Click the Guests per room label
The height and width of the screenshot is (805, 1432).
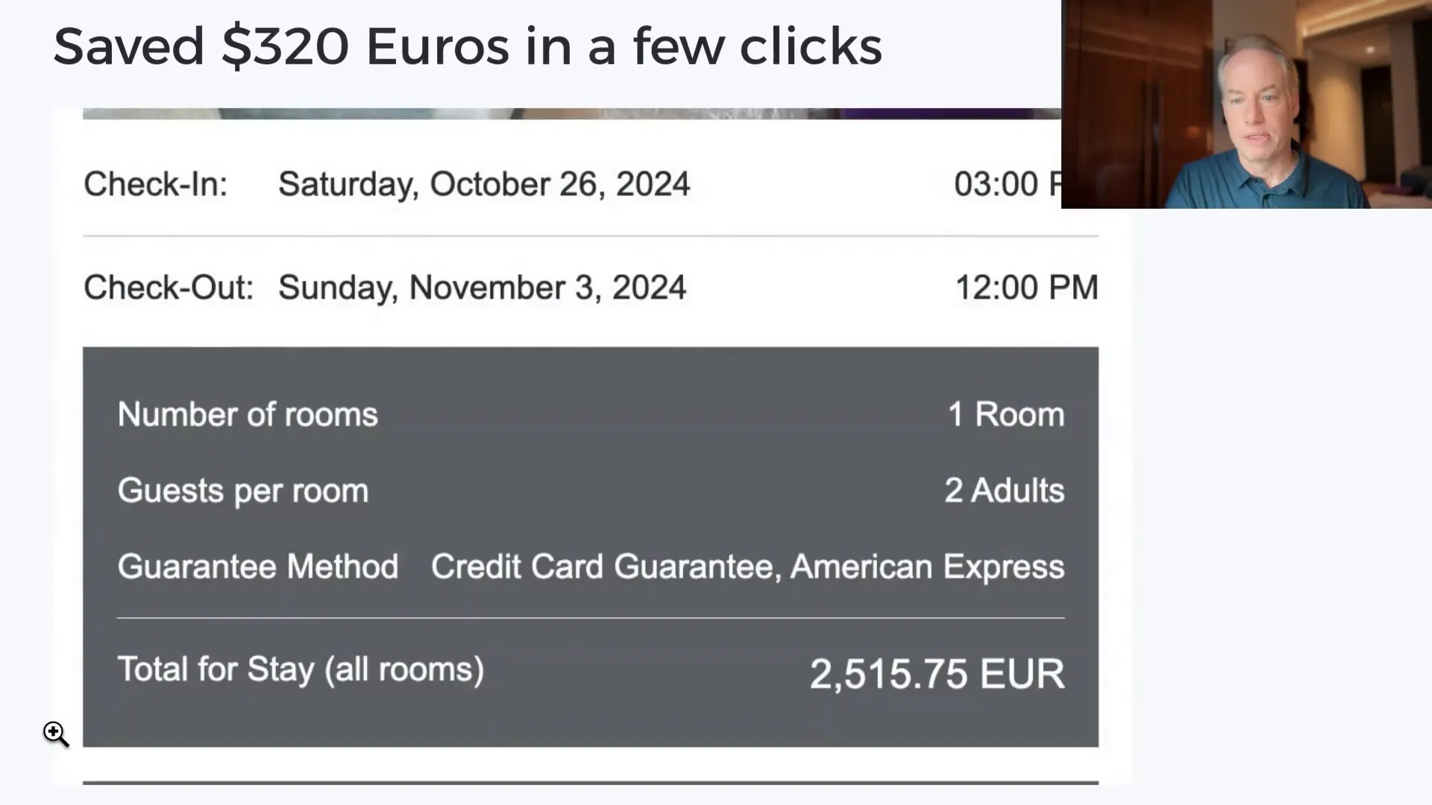[x=243, y=490]
